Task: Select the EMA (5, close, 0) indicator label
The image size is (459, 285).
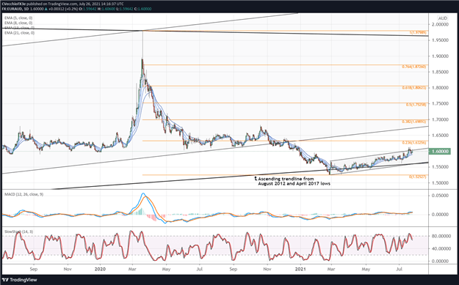Action: [18, 18]
